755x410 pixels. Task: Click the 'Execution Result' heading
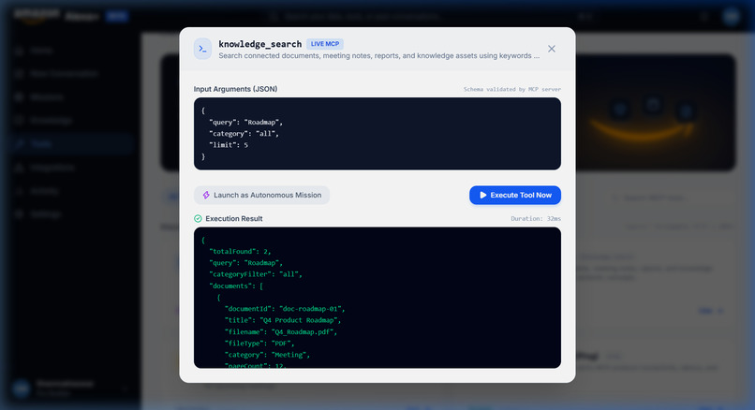(234, 218)
